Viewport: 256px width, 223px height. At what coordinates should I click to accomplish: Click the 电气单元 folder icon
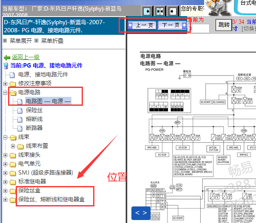click(13, 164)
